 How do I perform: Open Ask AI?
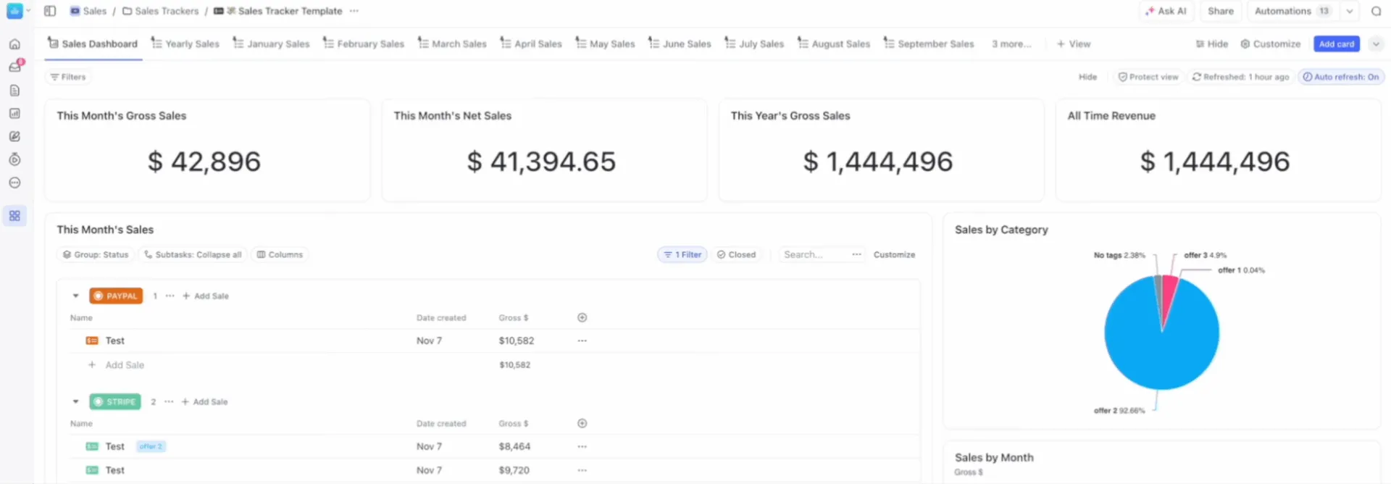(1166, 11)
